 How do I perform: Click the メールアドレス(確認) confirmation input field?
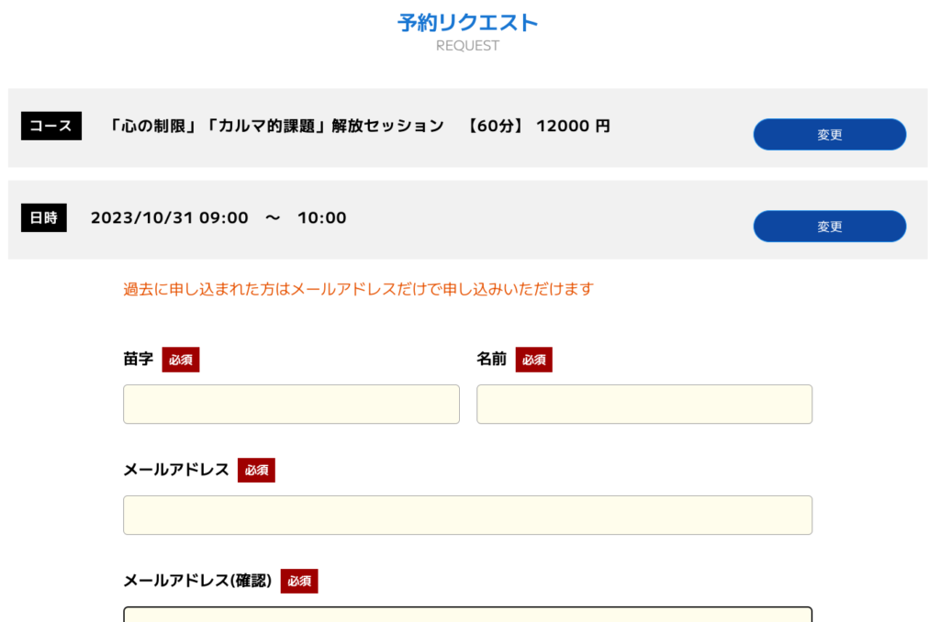coord(467,615)
